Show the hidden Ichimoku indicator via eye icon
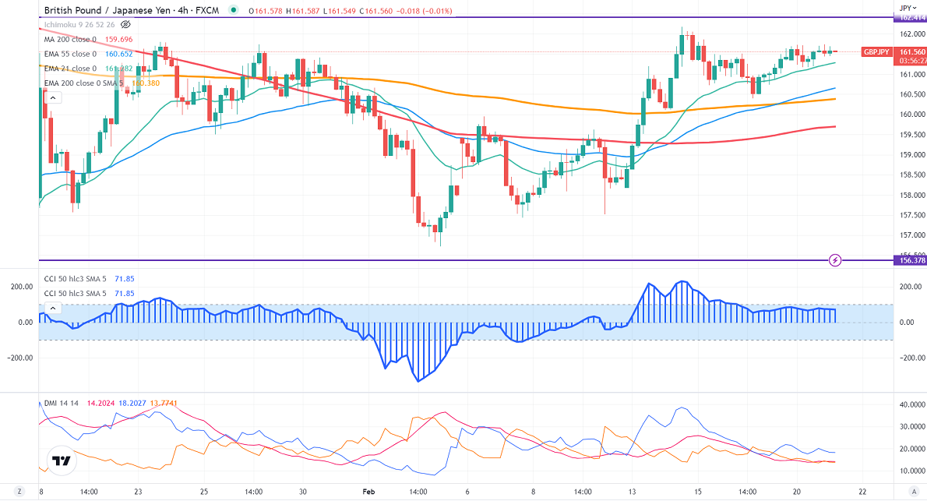 coord(125,25)
